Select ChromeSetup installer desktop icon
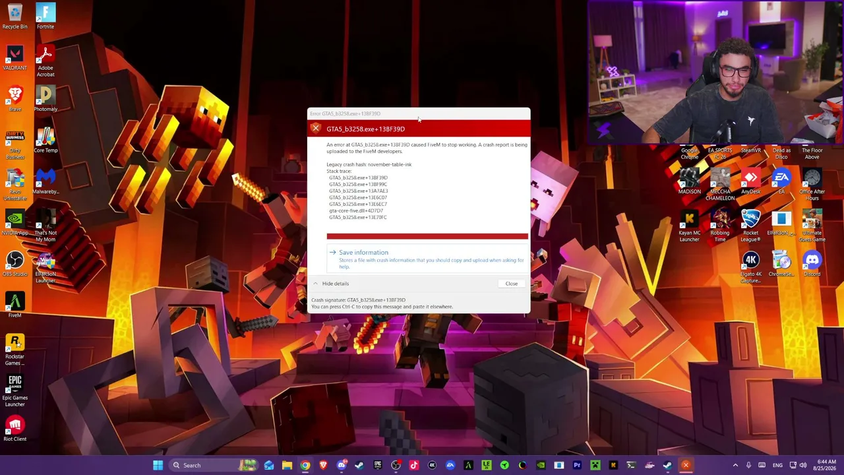 tap(781, 265)
